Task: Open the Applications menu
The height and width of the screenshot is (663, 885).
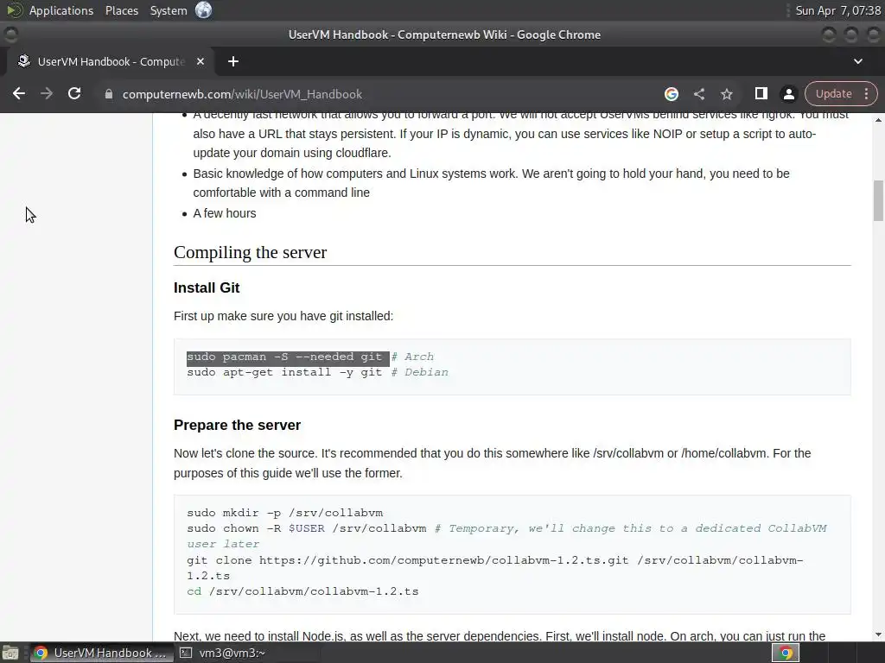Action: (61, 10)
